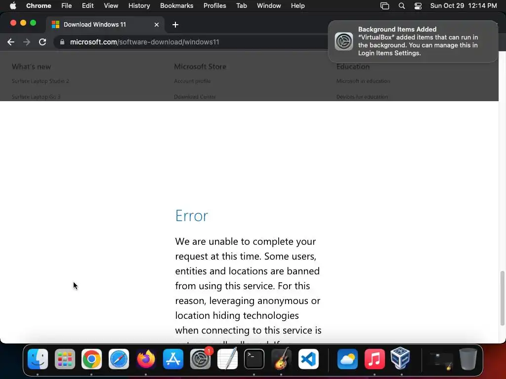Click the Background Items Added notification
Screen dimensions: 506x379
pos(413,41)
